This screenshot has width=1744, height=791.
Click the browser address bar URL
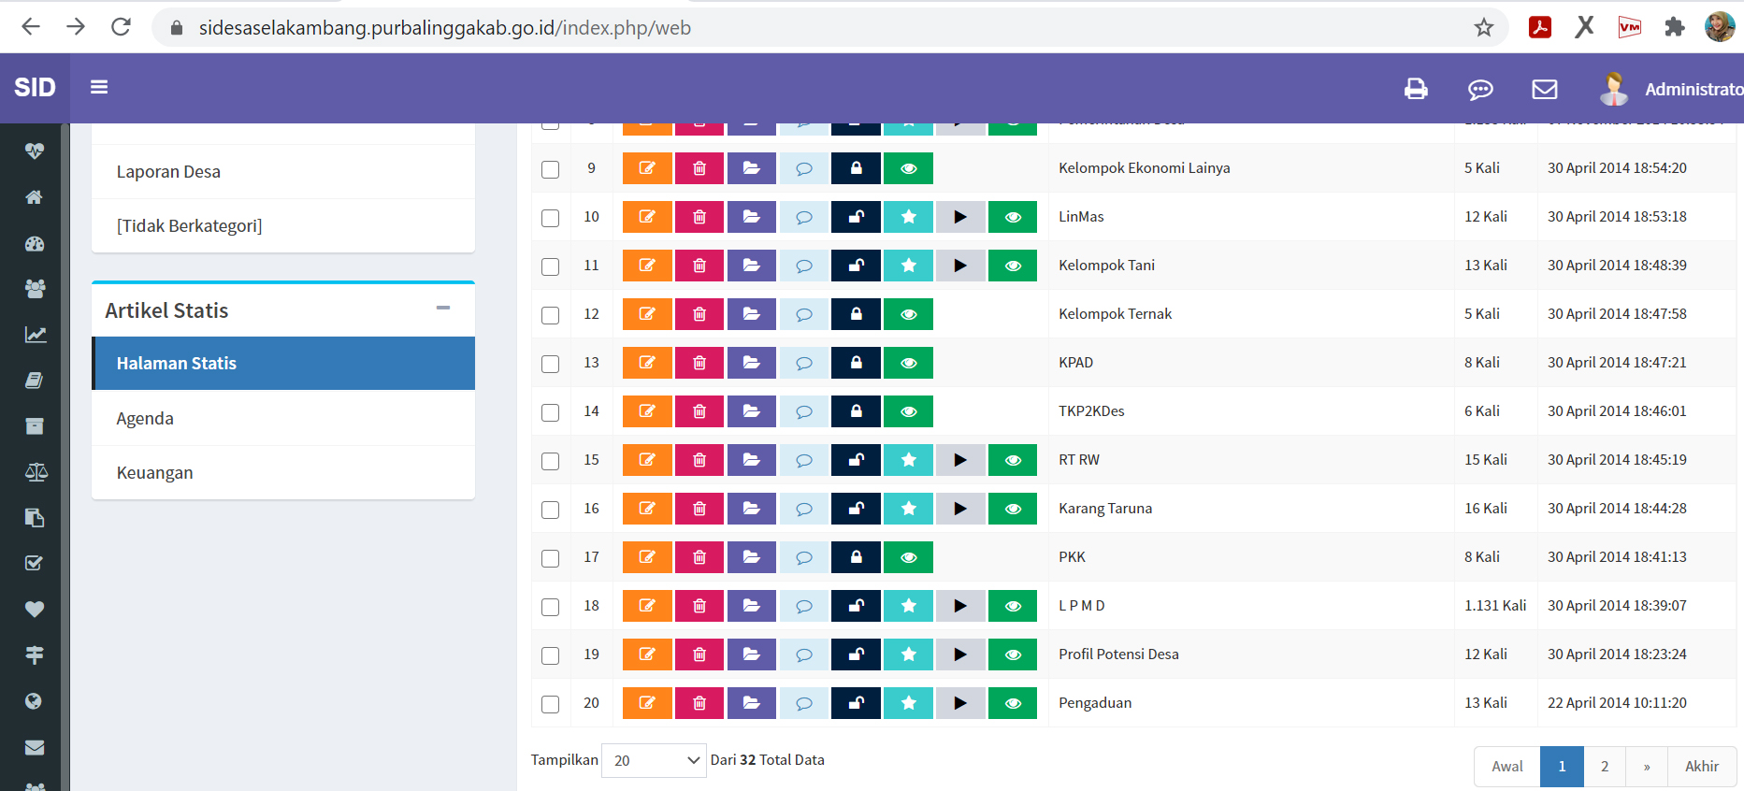(x=444, y=28)
